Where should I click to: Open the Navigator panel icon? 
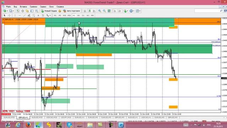click(x=27, y=11)
